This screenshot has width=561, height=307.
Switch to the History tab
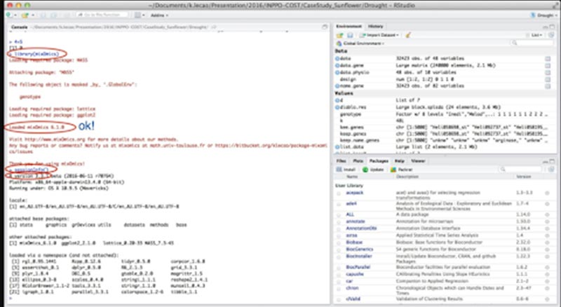tap(375, 26)
